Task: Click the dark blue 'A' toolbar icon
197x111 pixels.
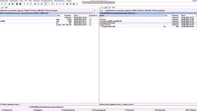Action: [x=67, y=4]
